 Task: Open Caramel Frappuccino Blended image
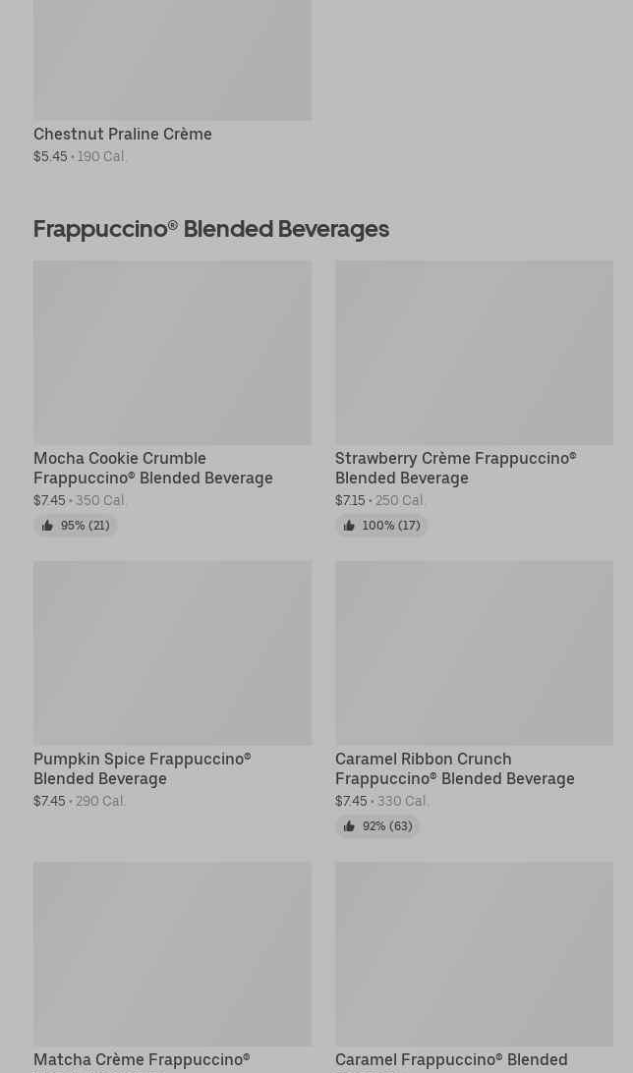[474, 953]
